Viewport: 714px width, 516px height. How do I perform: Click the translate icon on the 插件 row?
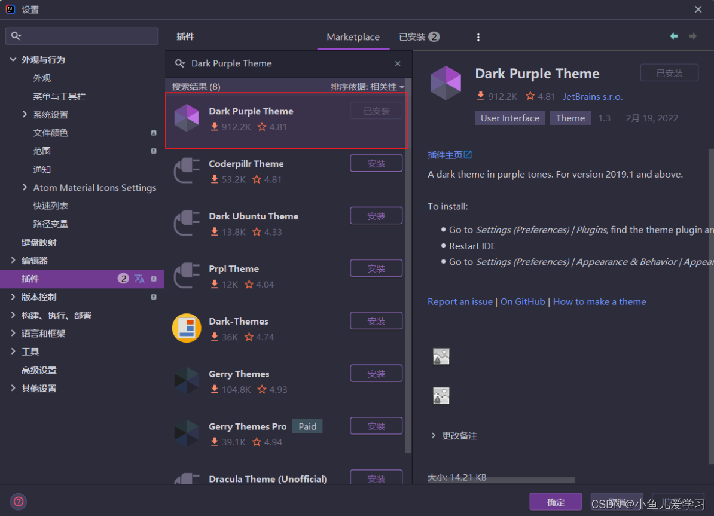click(140, 279)
